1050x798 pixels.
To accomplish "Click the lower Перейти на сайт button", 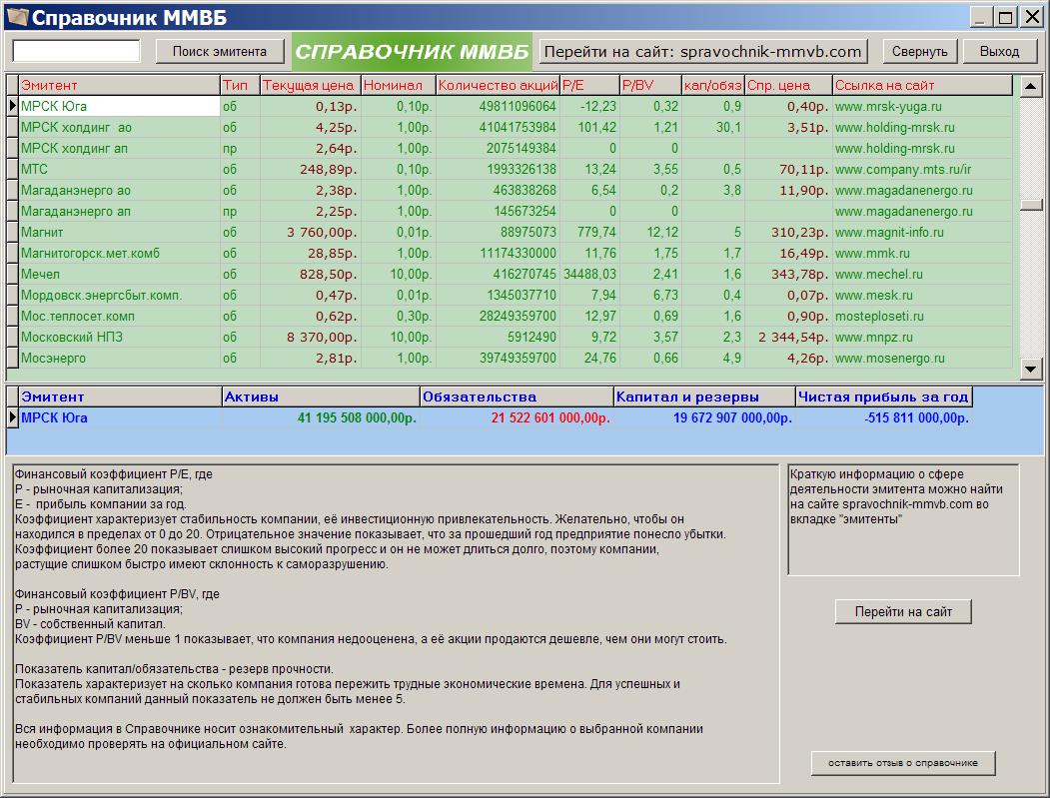I will [903, 611].
